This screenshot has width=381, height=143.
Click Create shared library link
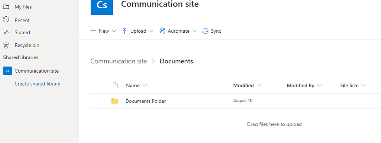[x=37, y=84]
